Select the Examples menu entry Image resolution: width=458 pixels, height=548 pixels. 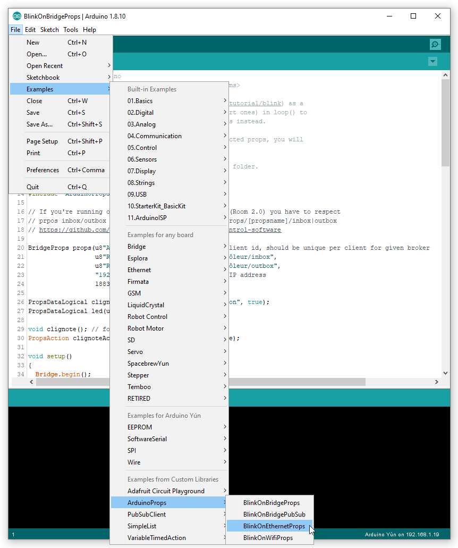point(61,89)
